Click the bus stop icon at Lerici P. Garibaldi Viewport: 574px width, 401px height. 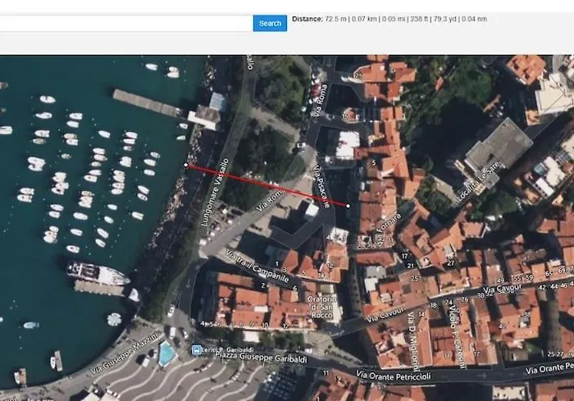point(197,350)
